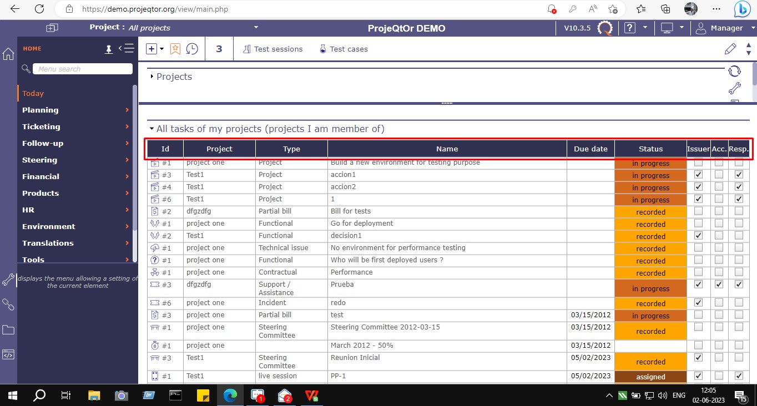Pin the menu with the pushpin icon
The width and height of the screenshot is (757, 406).
[x=109, y=49]
